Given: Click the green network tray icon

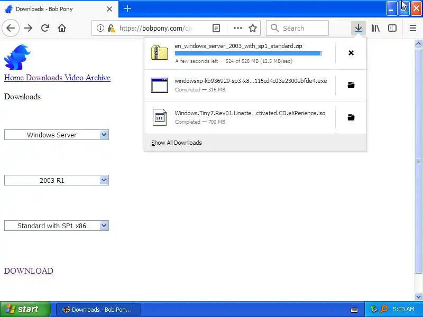Looking at the screenshot, I should pos(374,309).
